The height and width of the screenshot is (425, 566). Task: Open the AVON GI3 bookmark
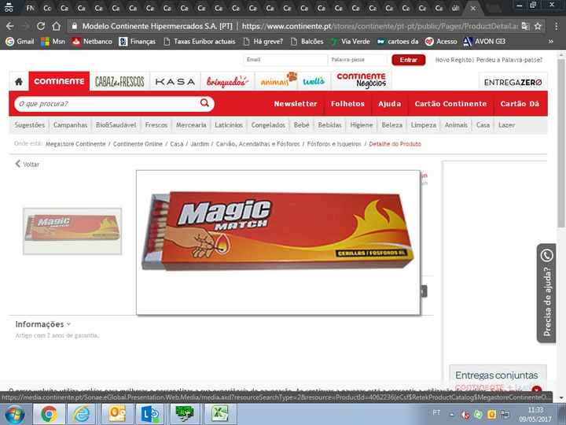click(484, 42)
